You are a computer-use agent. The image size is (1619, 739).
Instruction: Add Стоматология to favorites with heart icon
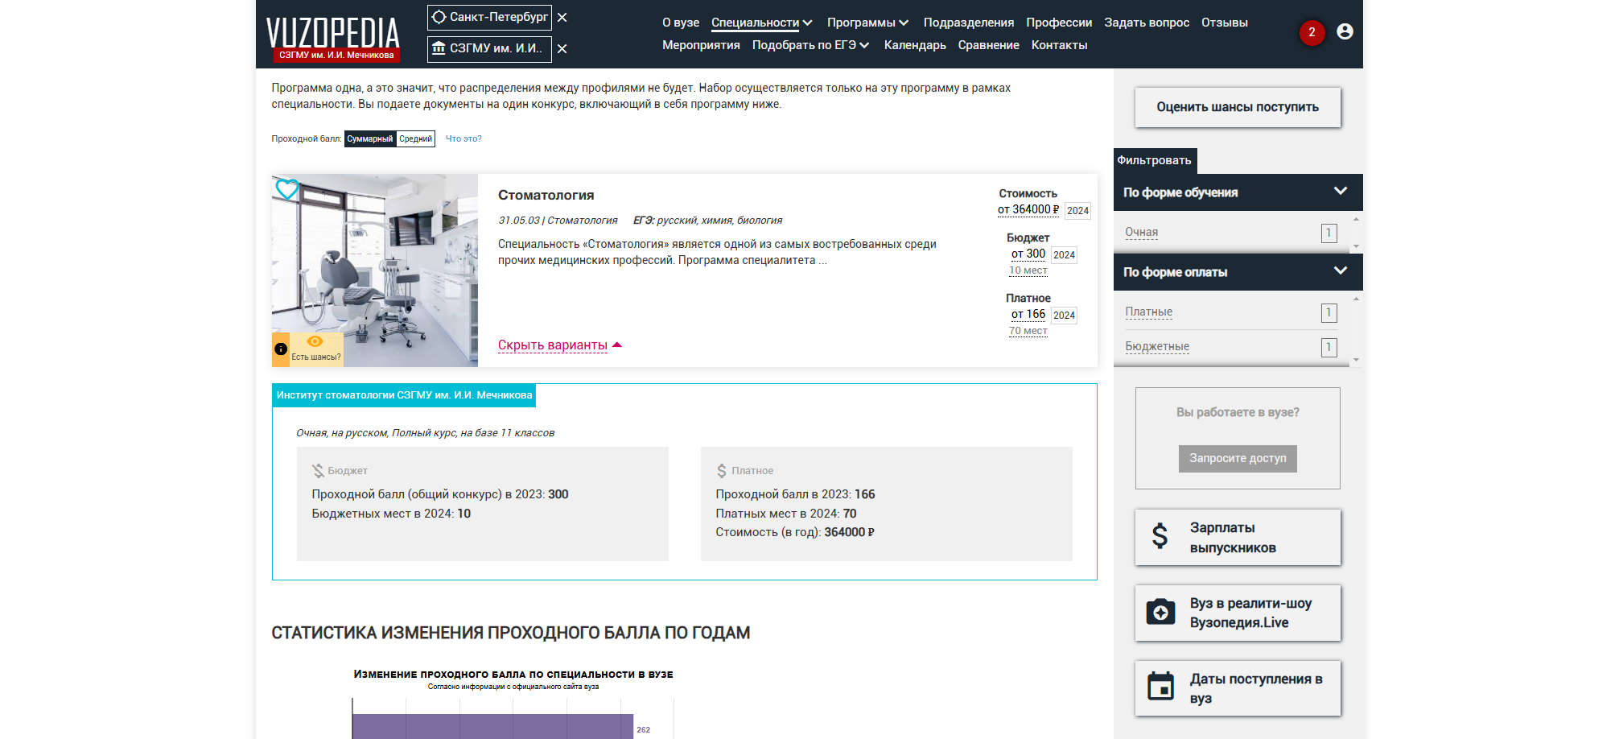(x=287, y=189)
